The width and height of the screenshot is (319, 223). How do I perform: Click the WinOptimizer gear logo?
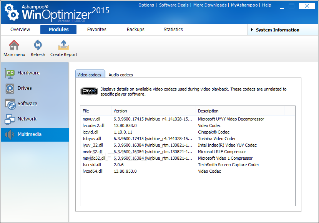pyautogui.click(x=12, y=13)
